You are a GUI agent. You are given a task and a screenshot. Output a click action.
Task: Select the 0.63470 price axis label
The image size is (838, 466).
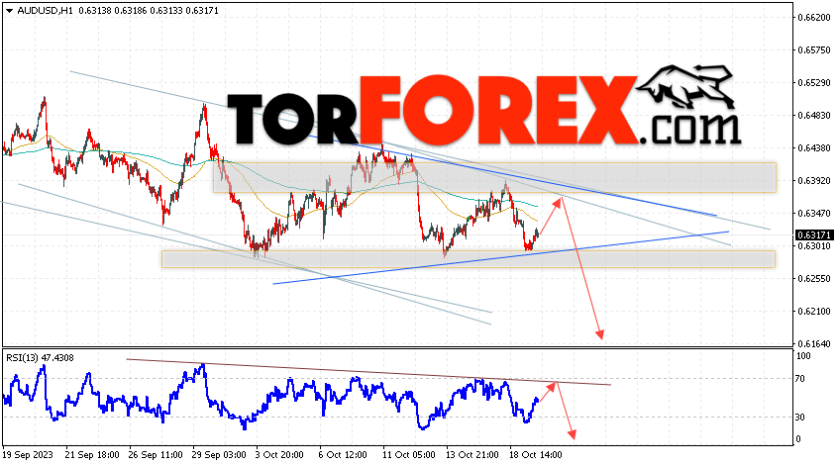(814, 214)
